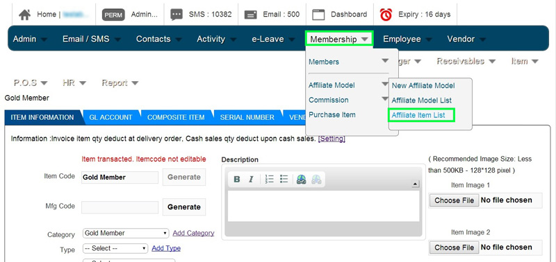The width and height of the screenshot is (556, 262).
Task: Click the Dashboard window icon
Action: [318, 15]
